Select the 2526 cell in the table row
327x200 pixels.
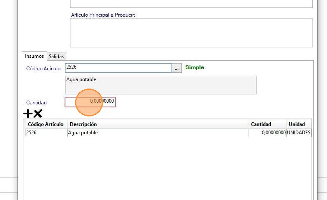[45, 133]
